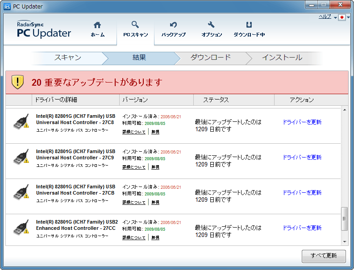
Task: Click the バージョン column header
Action: (156, 100)
